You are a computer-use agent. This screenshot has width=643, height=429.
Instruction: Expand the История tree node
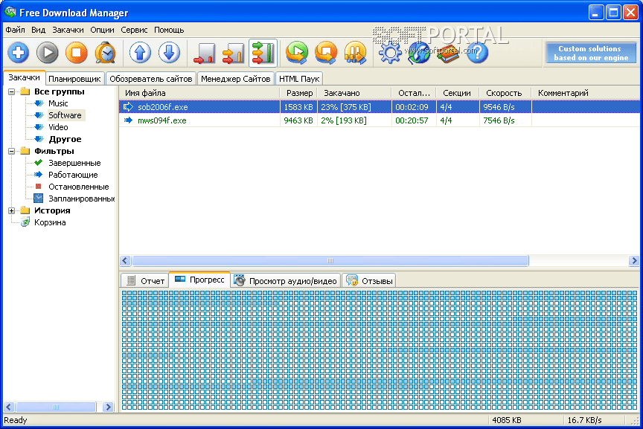click(x=11, y=210)
